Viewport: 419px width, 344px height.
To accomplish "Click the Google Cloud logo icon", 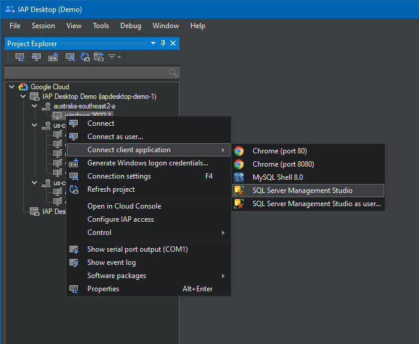I will 23,87.
